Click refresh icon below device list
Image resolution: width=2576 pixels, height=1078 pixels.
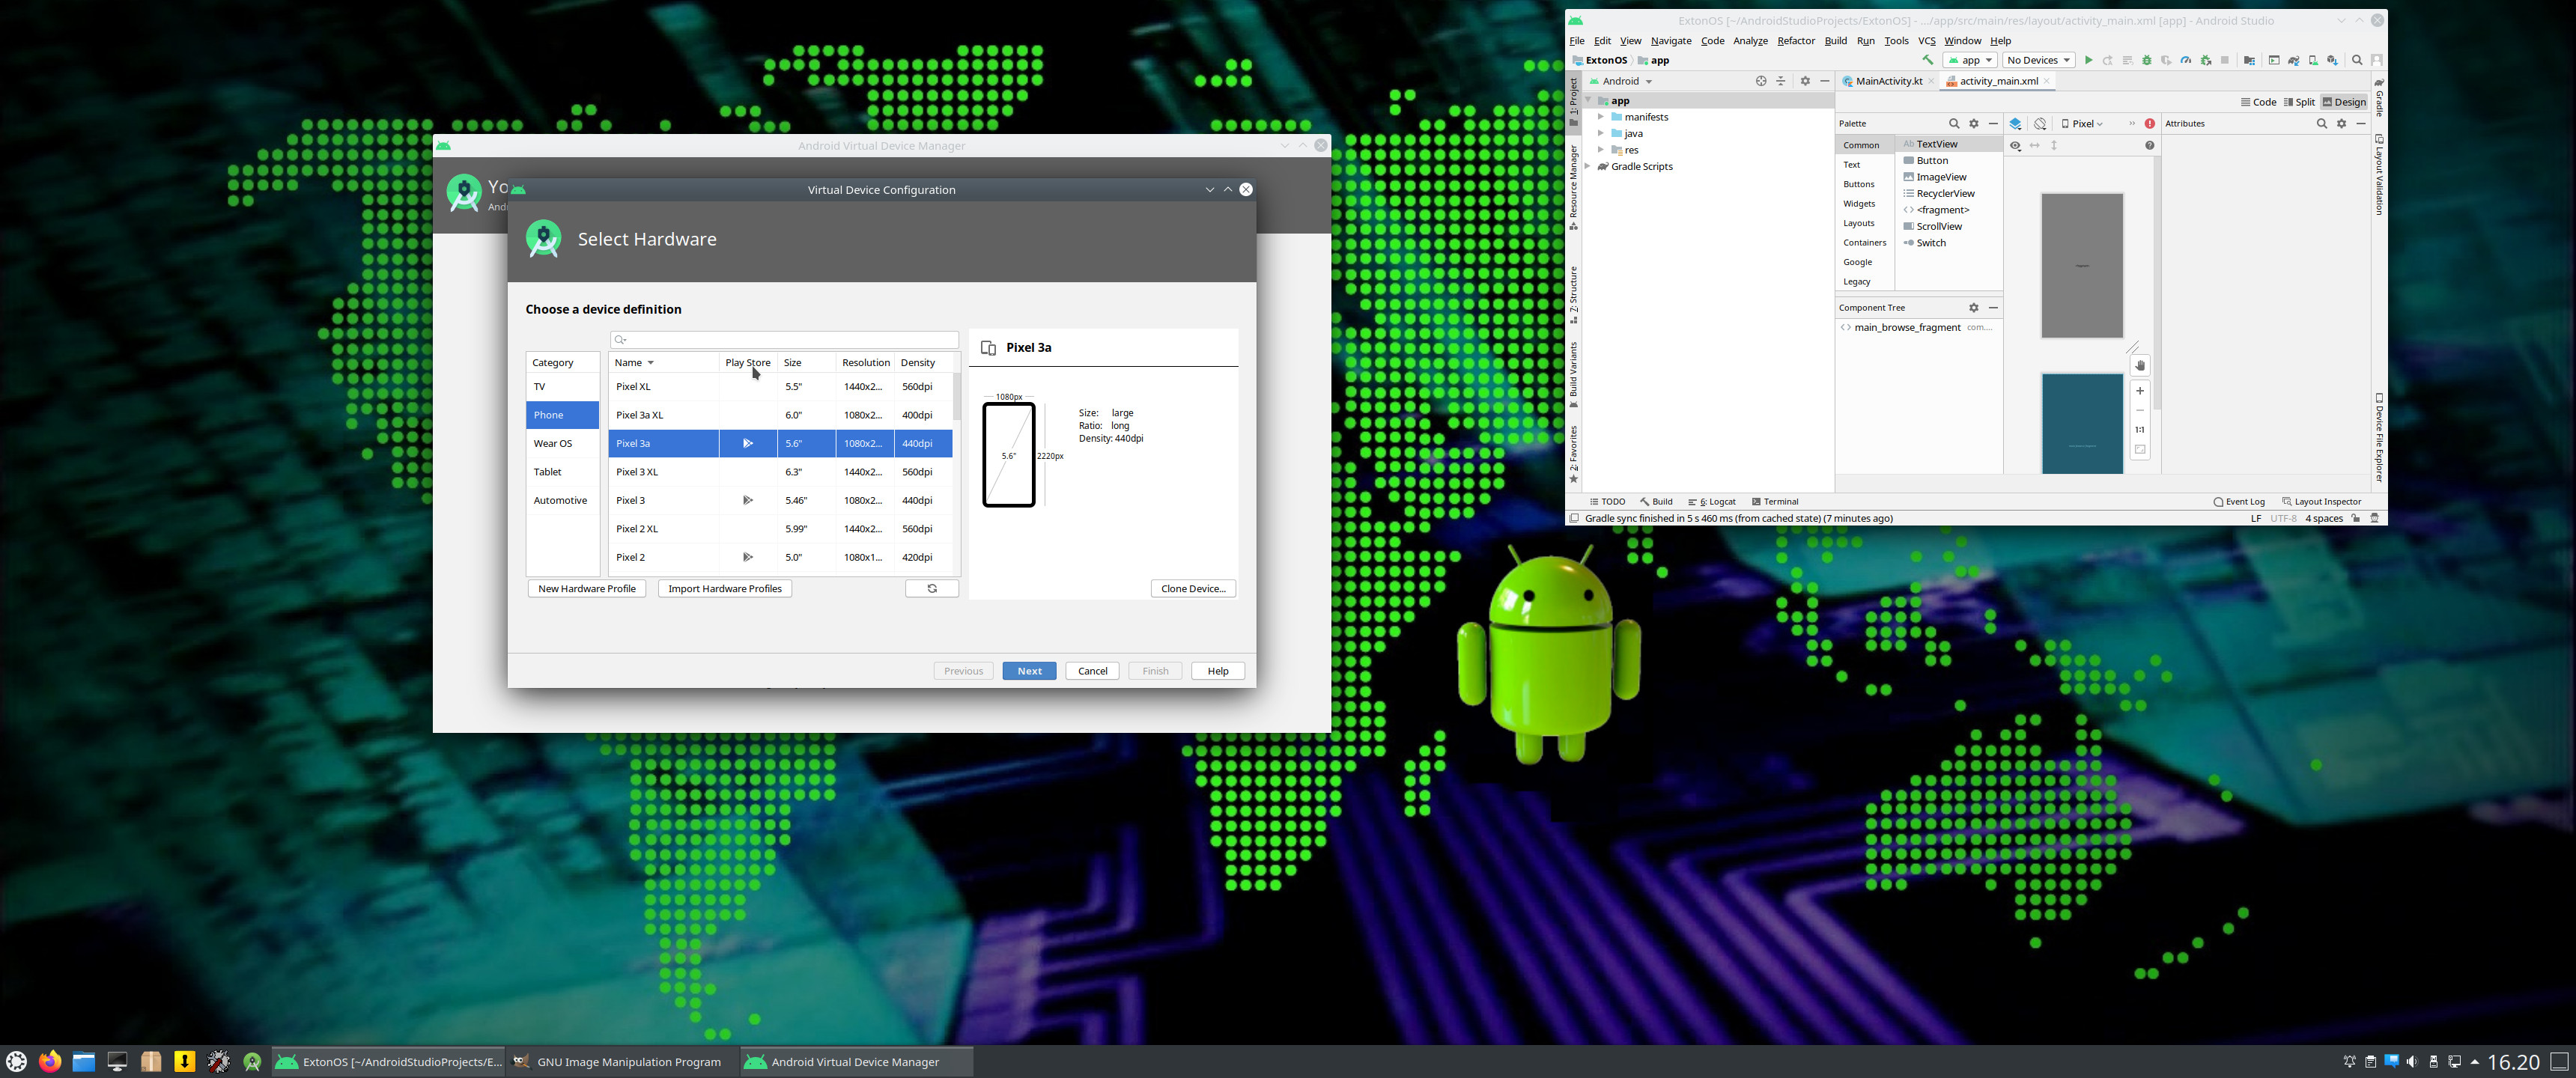932,588
